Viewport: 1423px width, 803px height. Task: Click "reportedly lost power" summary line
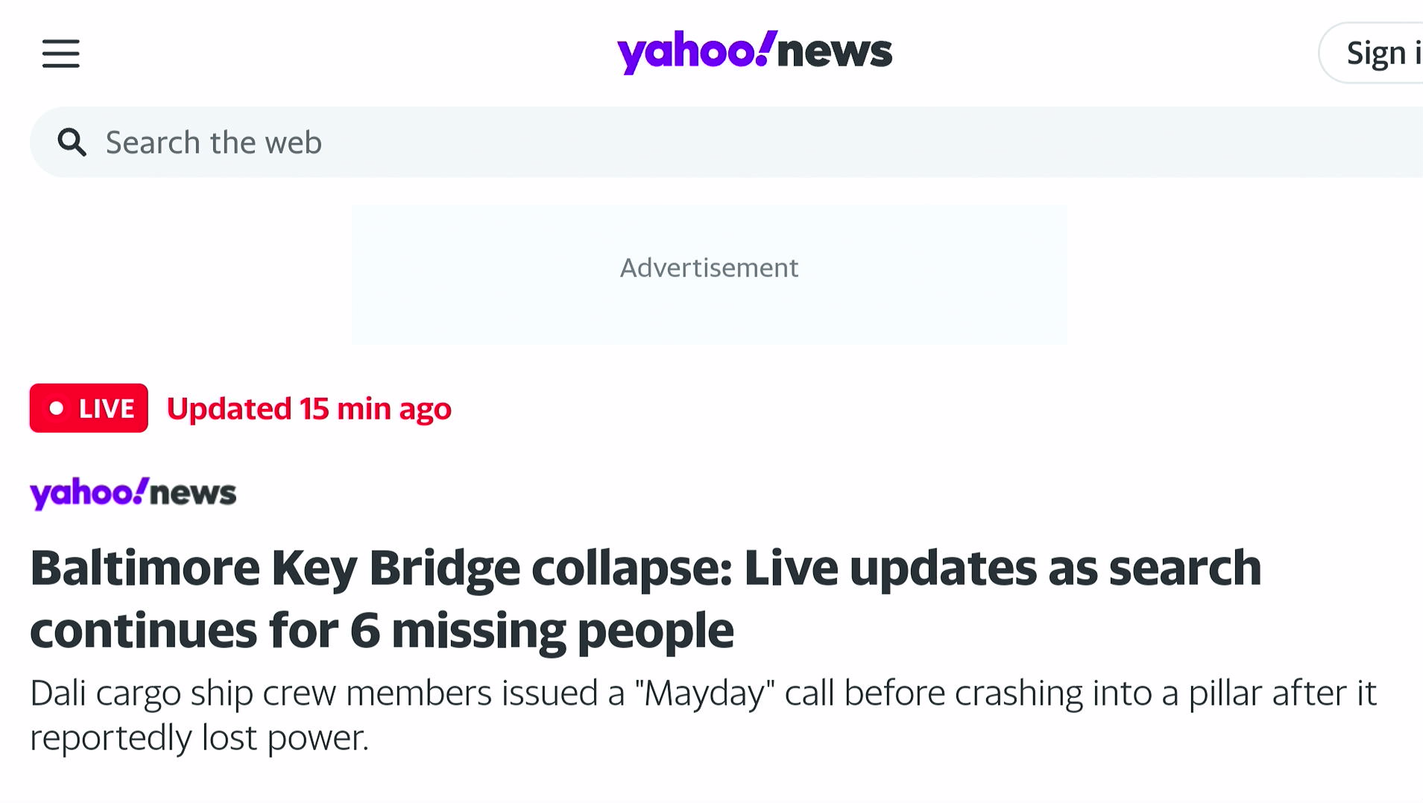coord(199,738)
